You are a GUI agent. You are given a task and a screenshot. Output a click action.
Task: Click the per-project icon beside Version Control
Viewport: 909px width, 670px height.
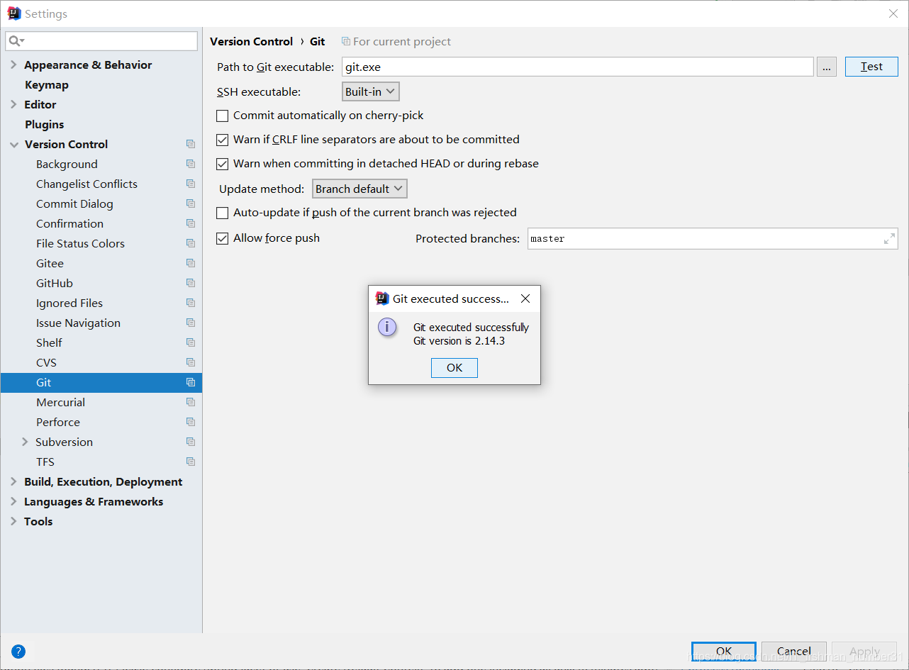click(191, 144)
